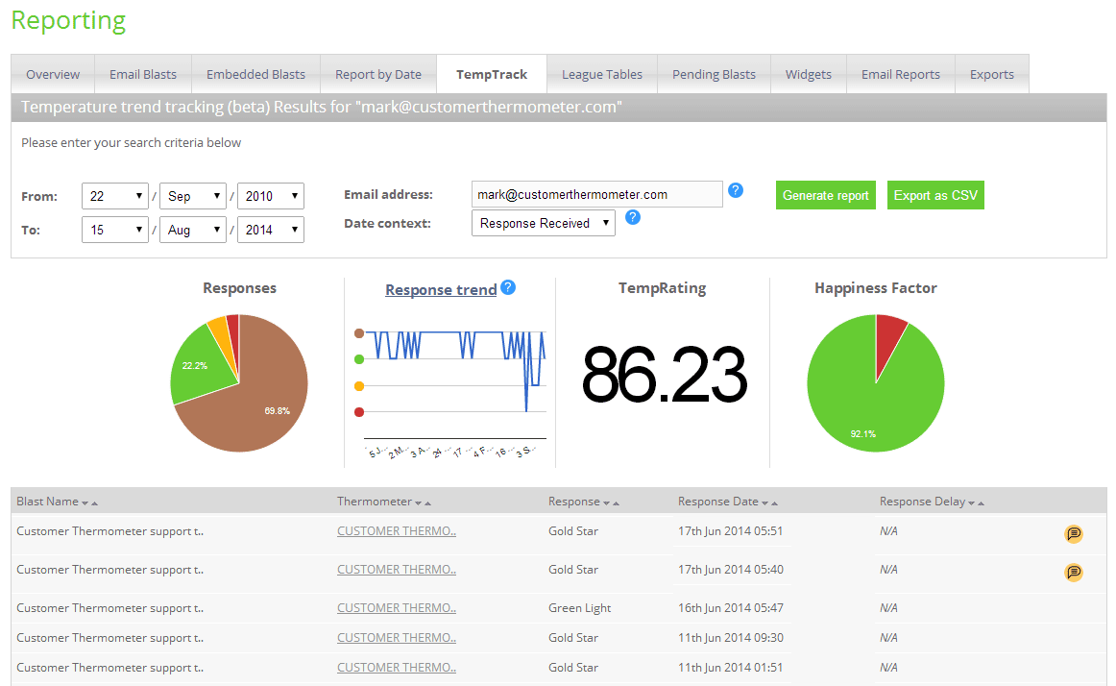1116x686 pixels.
Task: Open To year dropdown showing 2014
Action: (x=271, y=230)
